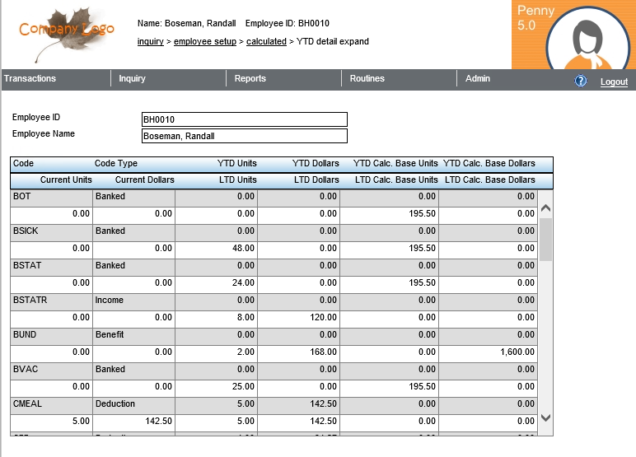The width and height of the screenshot is (636, 457).
Task: Click the Employee ID input field
Action: [x=244, y=119]
